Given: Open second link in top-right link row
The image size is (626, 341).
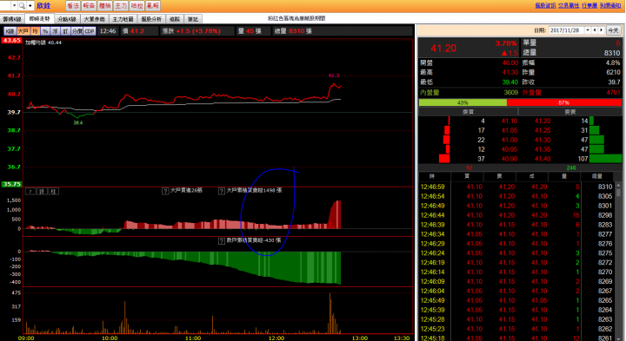Looking at the screenshot, I should coord(568,5).
